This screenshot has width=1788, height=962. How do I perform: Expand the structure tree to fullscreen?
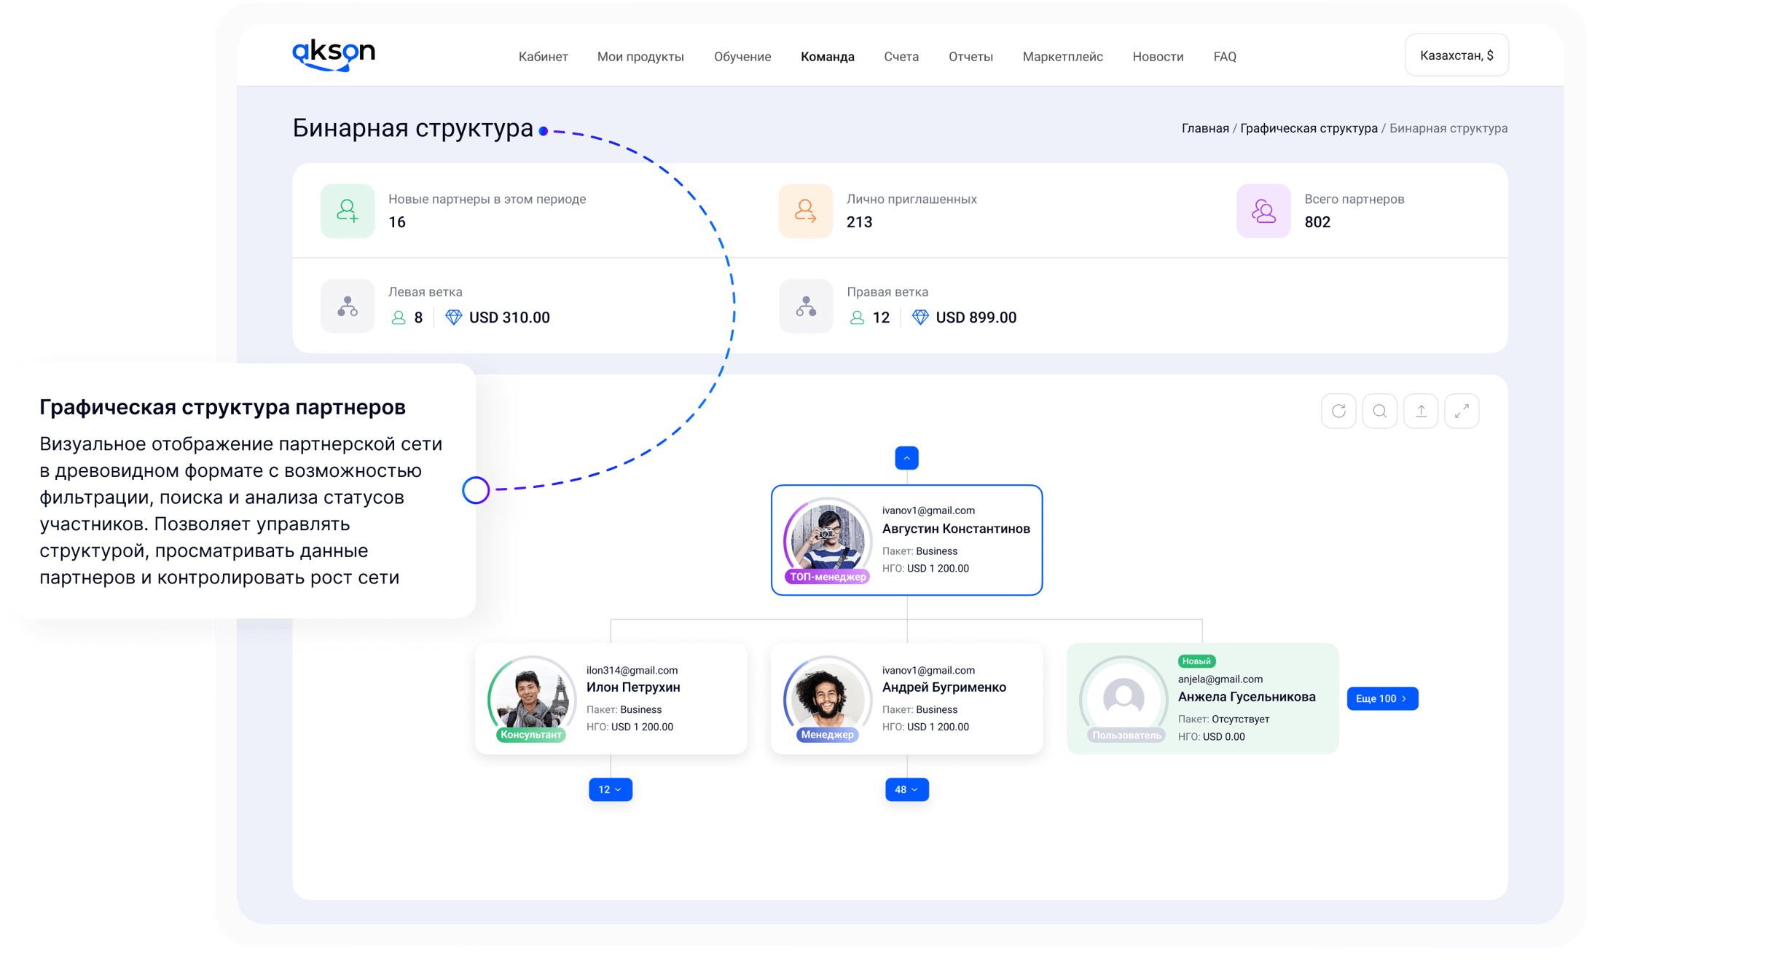click(1462, 411)
